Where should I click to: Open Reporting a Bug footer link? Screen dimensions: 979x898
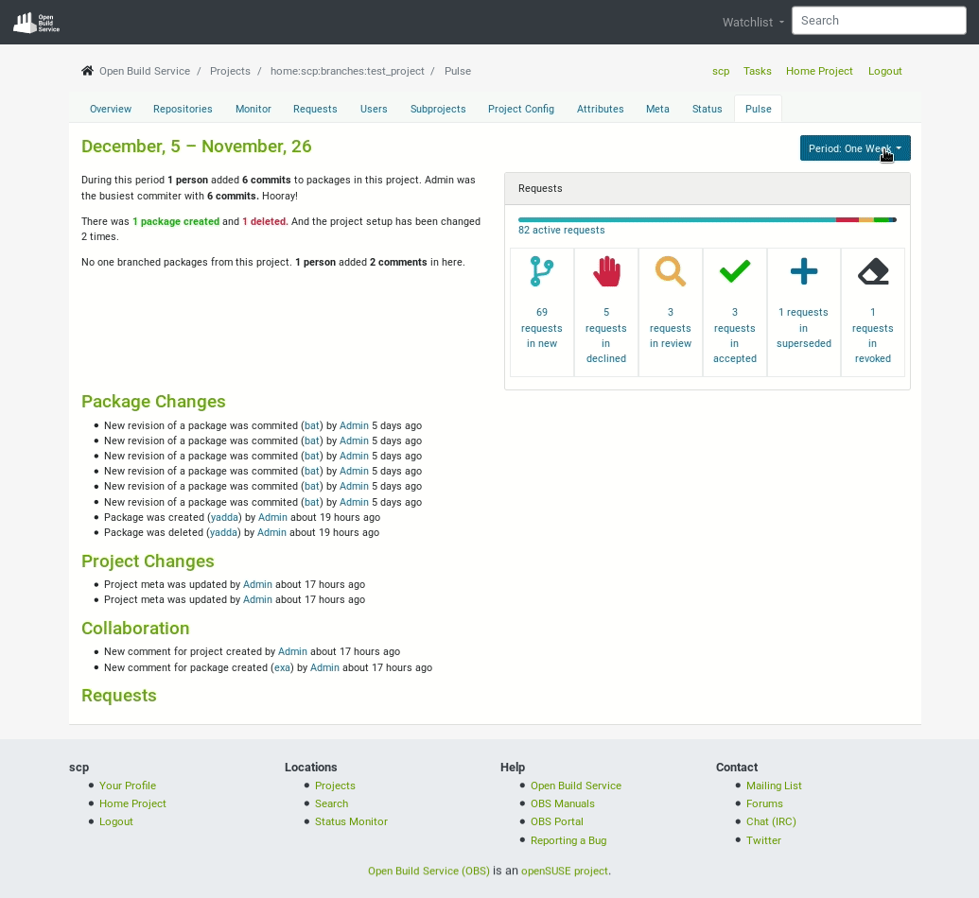(x=568, y=840)
